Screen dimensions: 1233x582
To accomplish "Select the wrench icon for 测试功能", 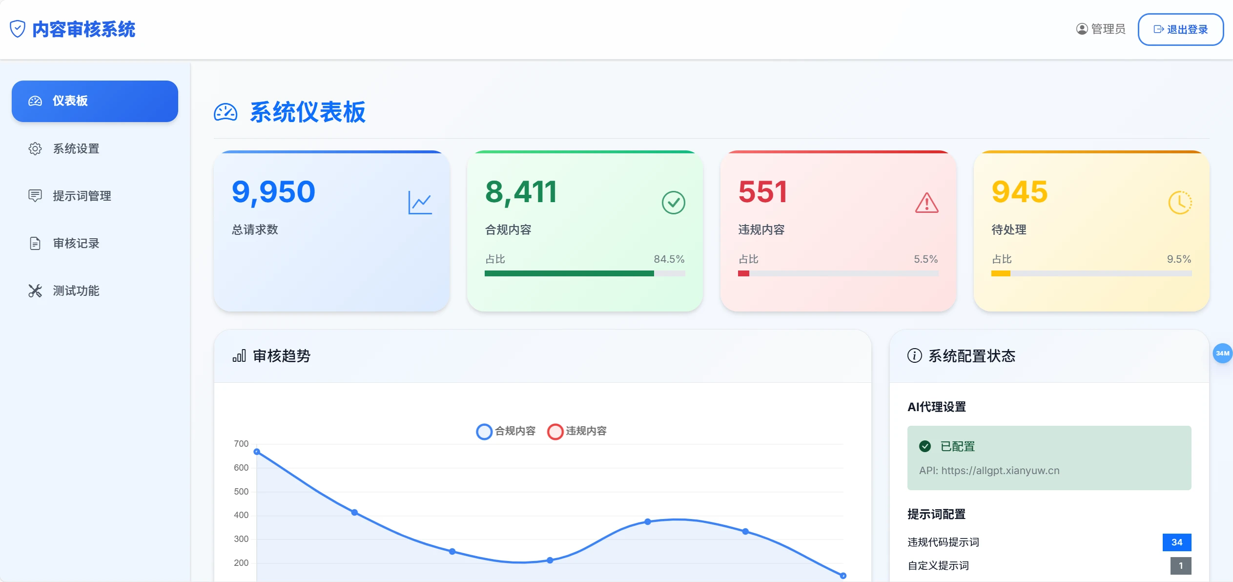I will [35, 291].
